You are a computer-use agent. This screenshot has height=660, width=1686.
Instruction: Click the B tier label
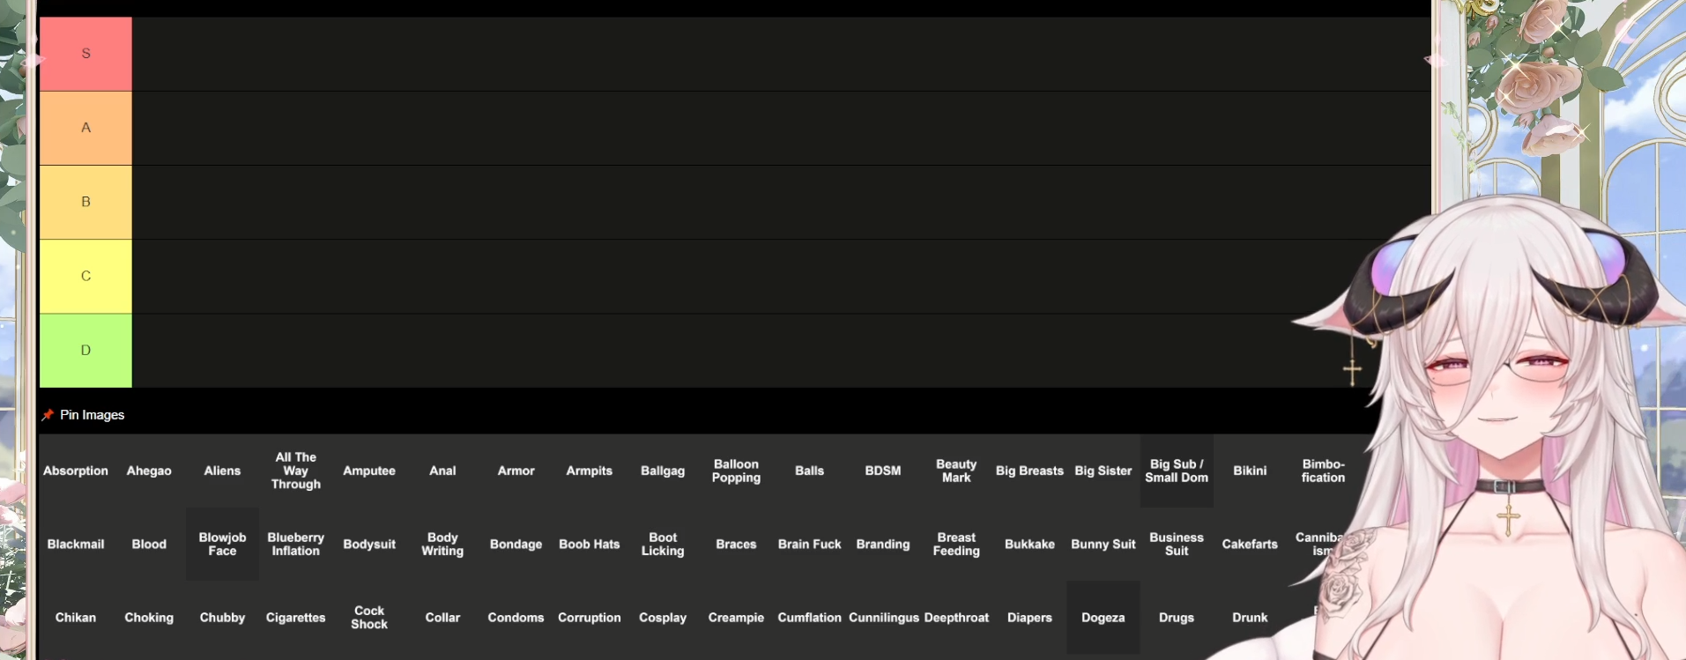click(85, 202)
